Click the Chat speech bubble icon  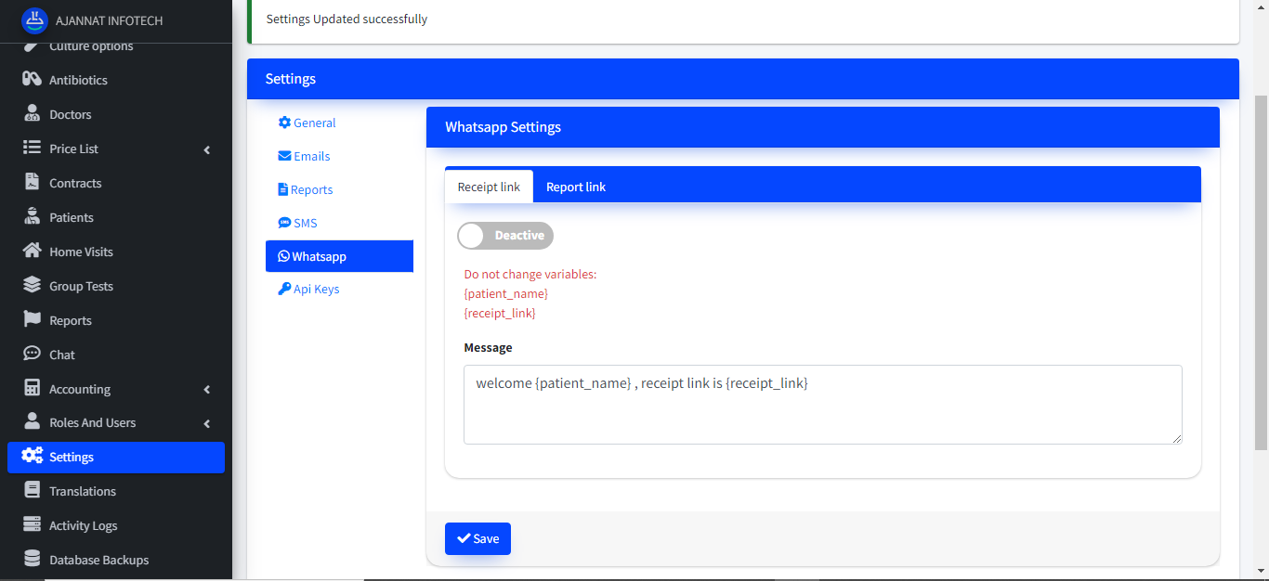point(32,355)
